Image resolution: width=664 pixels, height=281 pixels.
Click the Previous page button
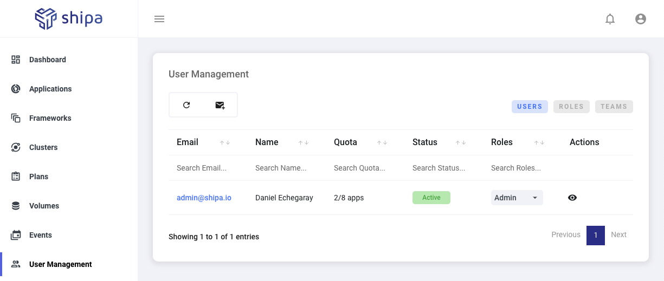click(566, 234)
